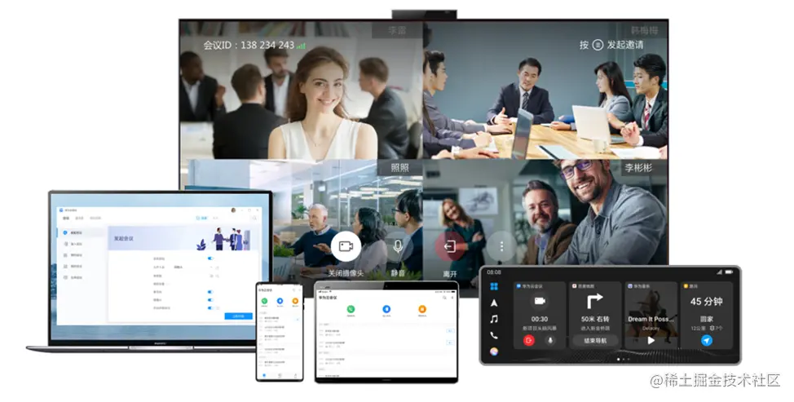
Task: Click 00:30 meeting timer in car display
Action: pos(540,319)
